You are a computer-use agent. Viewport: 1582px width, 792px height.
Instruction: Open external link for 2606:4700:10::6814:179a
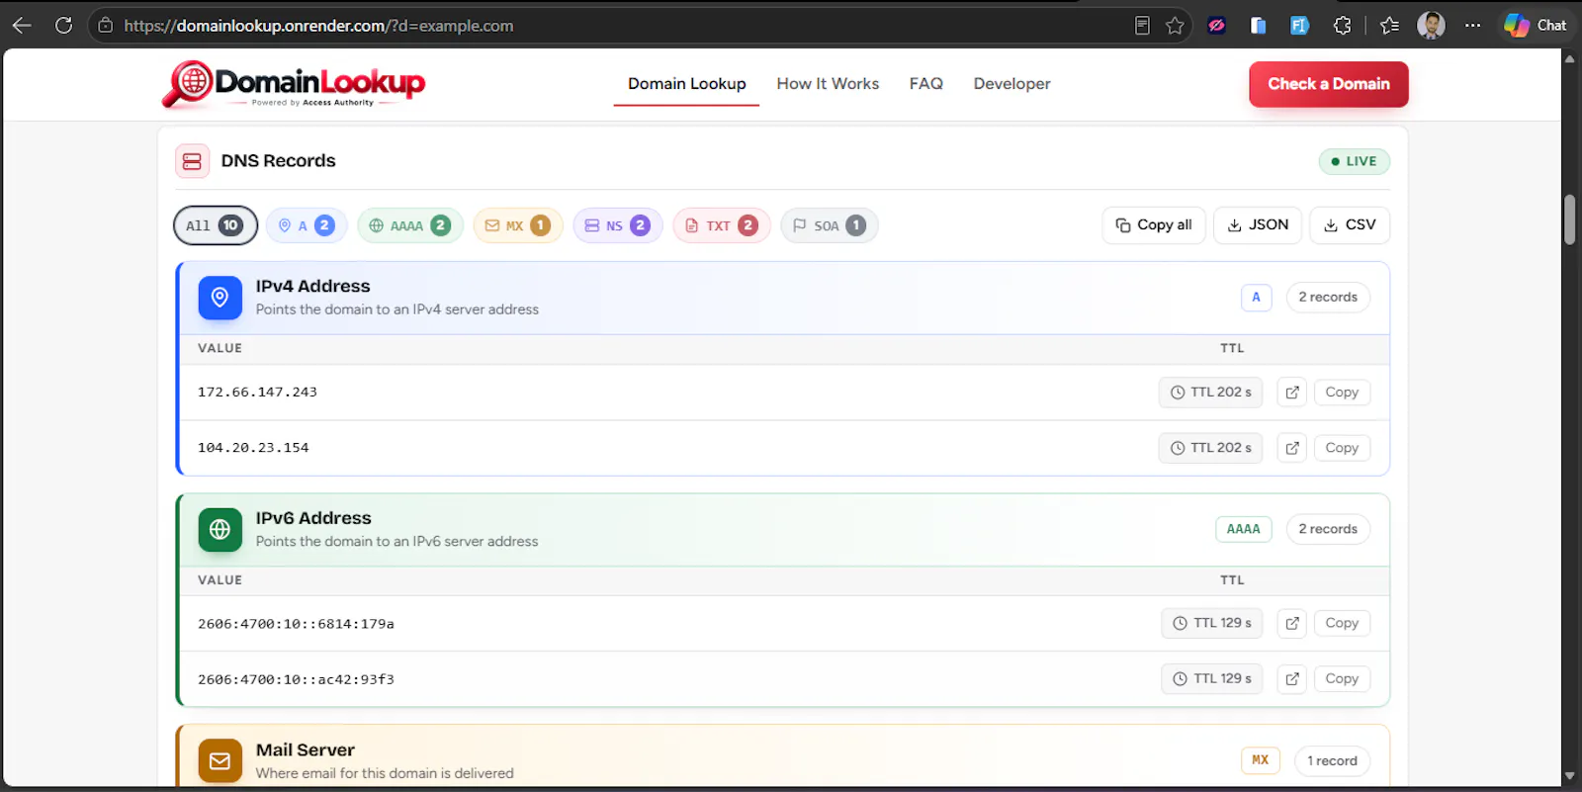pos(1291,623)
